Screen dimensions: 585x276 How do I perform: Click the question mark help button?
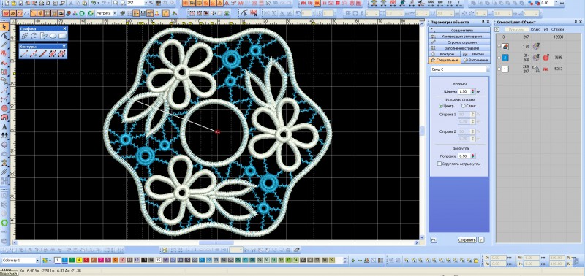[x=481, y=240]
